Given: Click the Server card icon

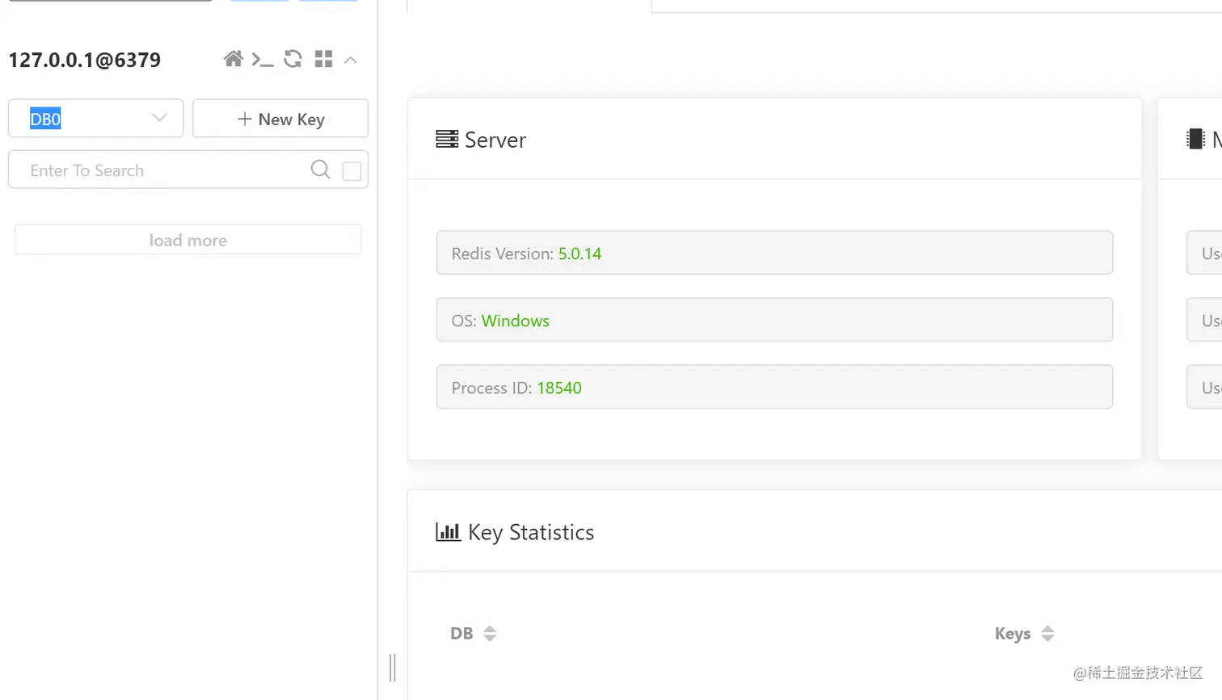Looking at the screenshot, I should coord(447,140).
